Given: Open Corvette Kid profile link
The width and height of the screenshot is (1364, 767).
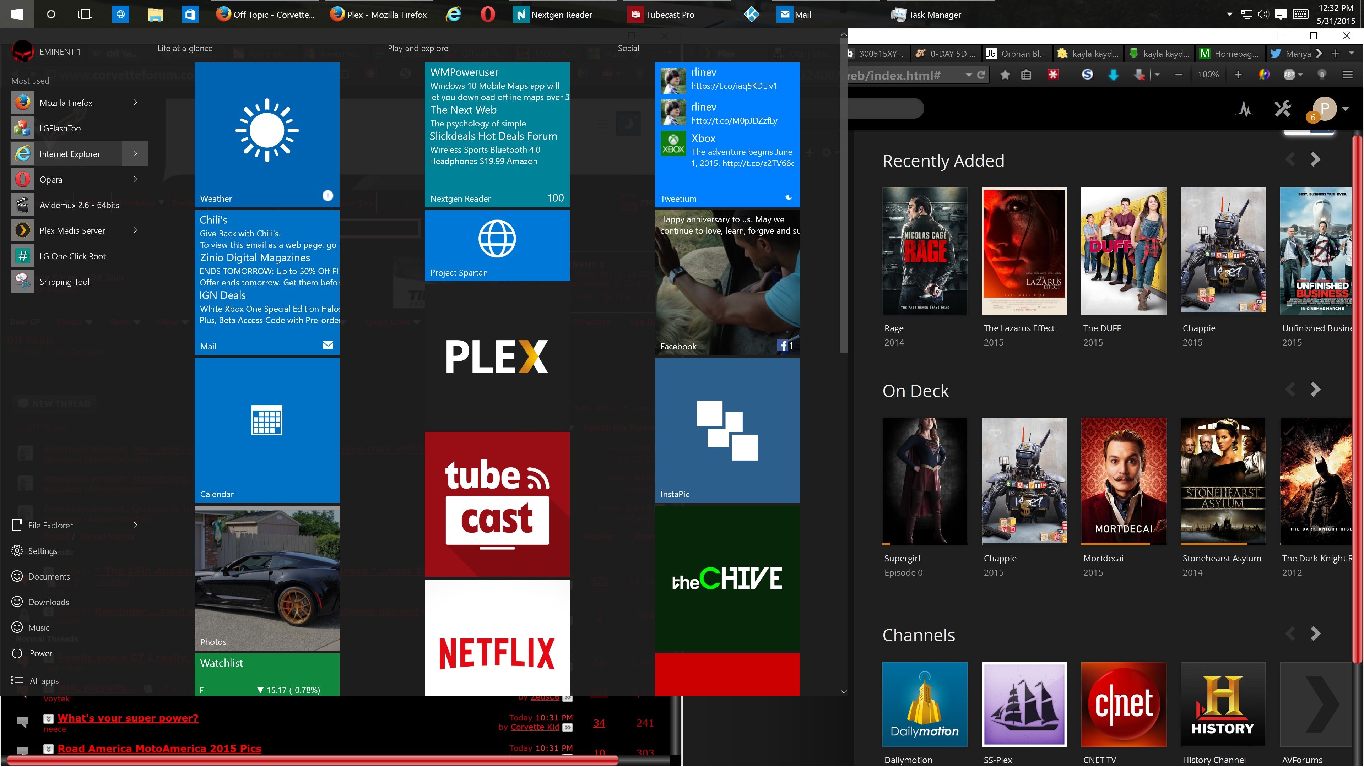Looking at the screenshot, I should (x=535, y=727).
